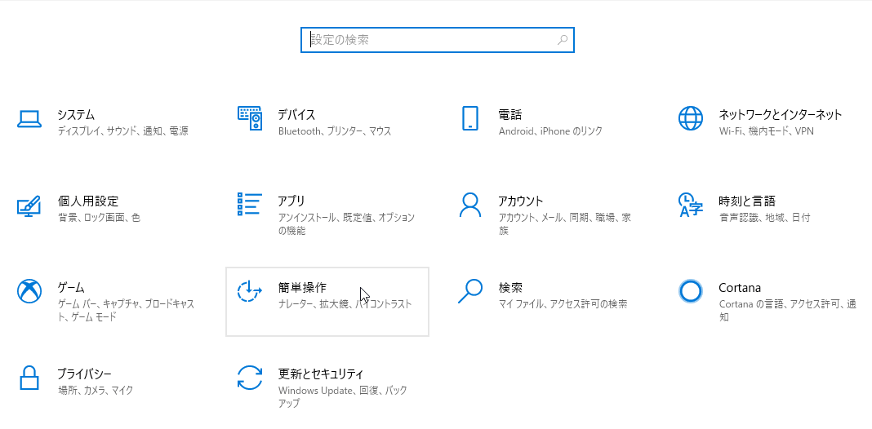The width and height of the screenshot is (872, 429).
Task: Click description ゲーム バー、キャプチャ、ブロードキャスト
Action: coord(127,311)
